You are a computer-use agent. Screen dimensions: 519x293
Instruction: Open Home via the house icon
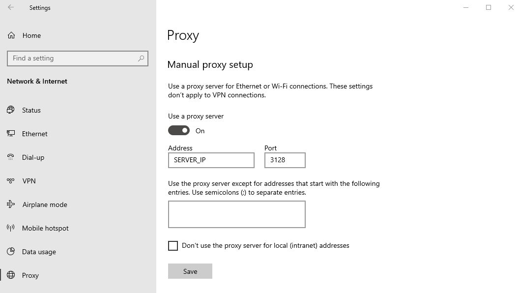click(x=11, y=35)
